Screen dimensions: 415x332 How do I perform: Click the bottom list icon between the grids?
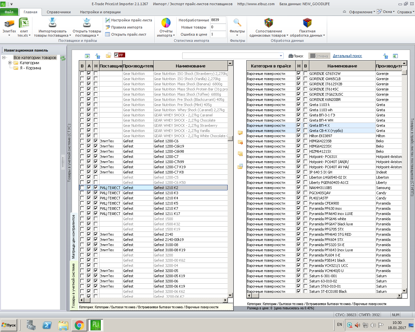[x=240, y=166]
